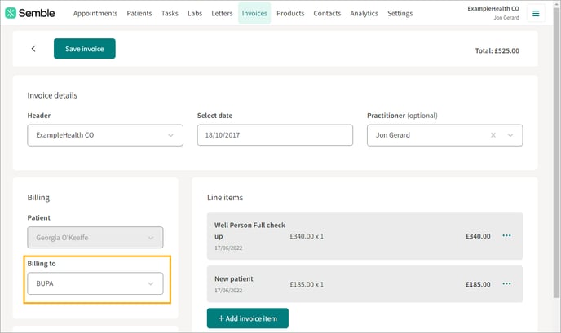Save the invoice
Image resolution: width=561 pixels, height=333 pixels.
[x=85, y=49]
